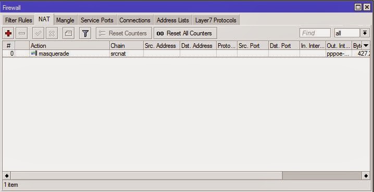This screenshot has width=374, height=192.
Task: Go to the Service Ports tab
Action: click(97, 20)
